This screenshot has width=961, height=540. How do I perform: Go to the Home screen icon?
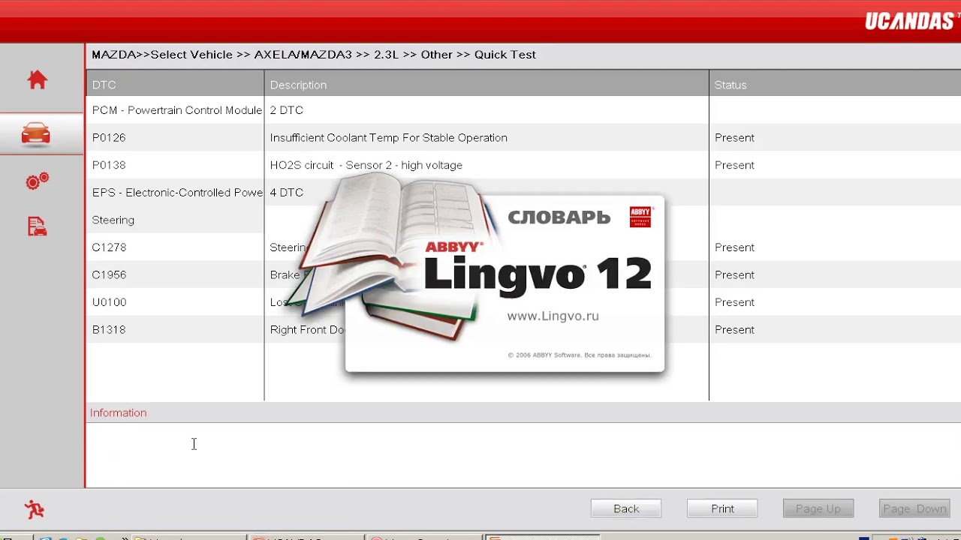(37, 79)
